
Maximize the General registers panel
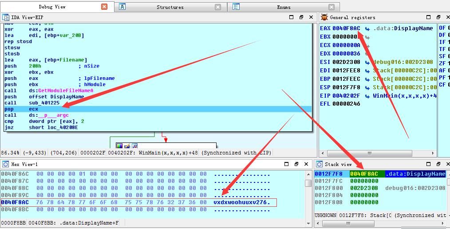[x=428, y=17]
